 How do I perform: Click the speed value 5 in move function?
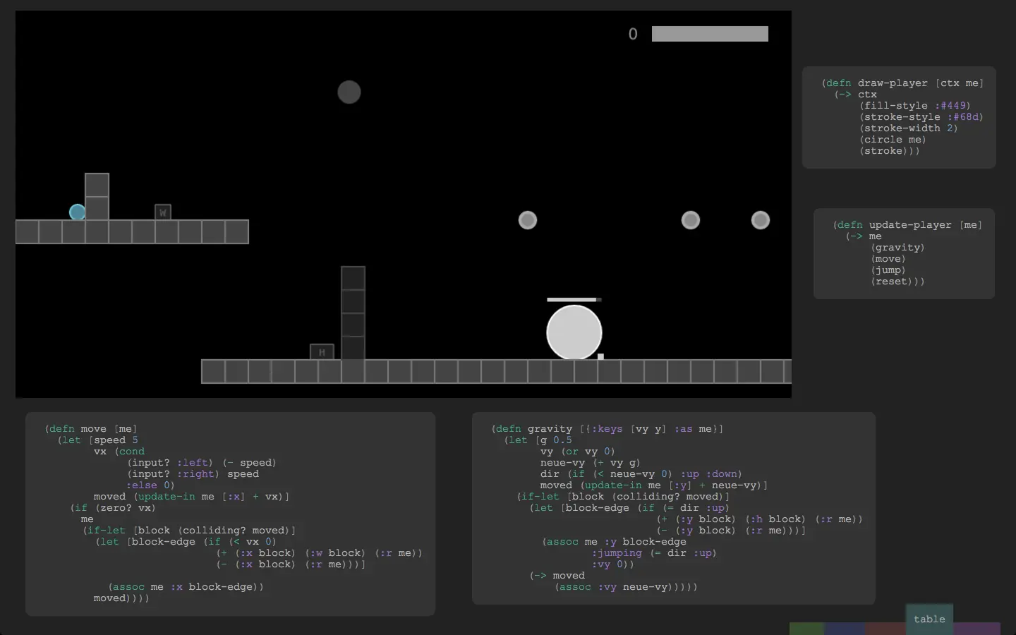pyautogui.click(x=135, y=440)
